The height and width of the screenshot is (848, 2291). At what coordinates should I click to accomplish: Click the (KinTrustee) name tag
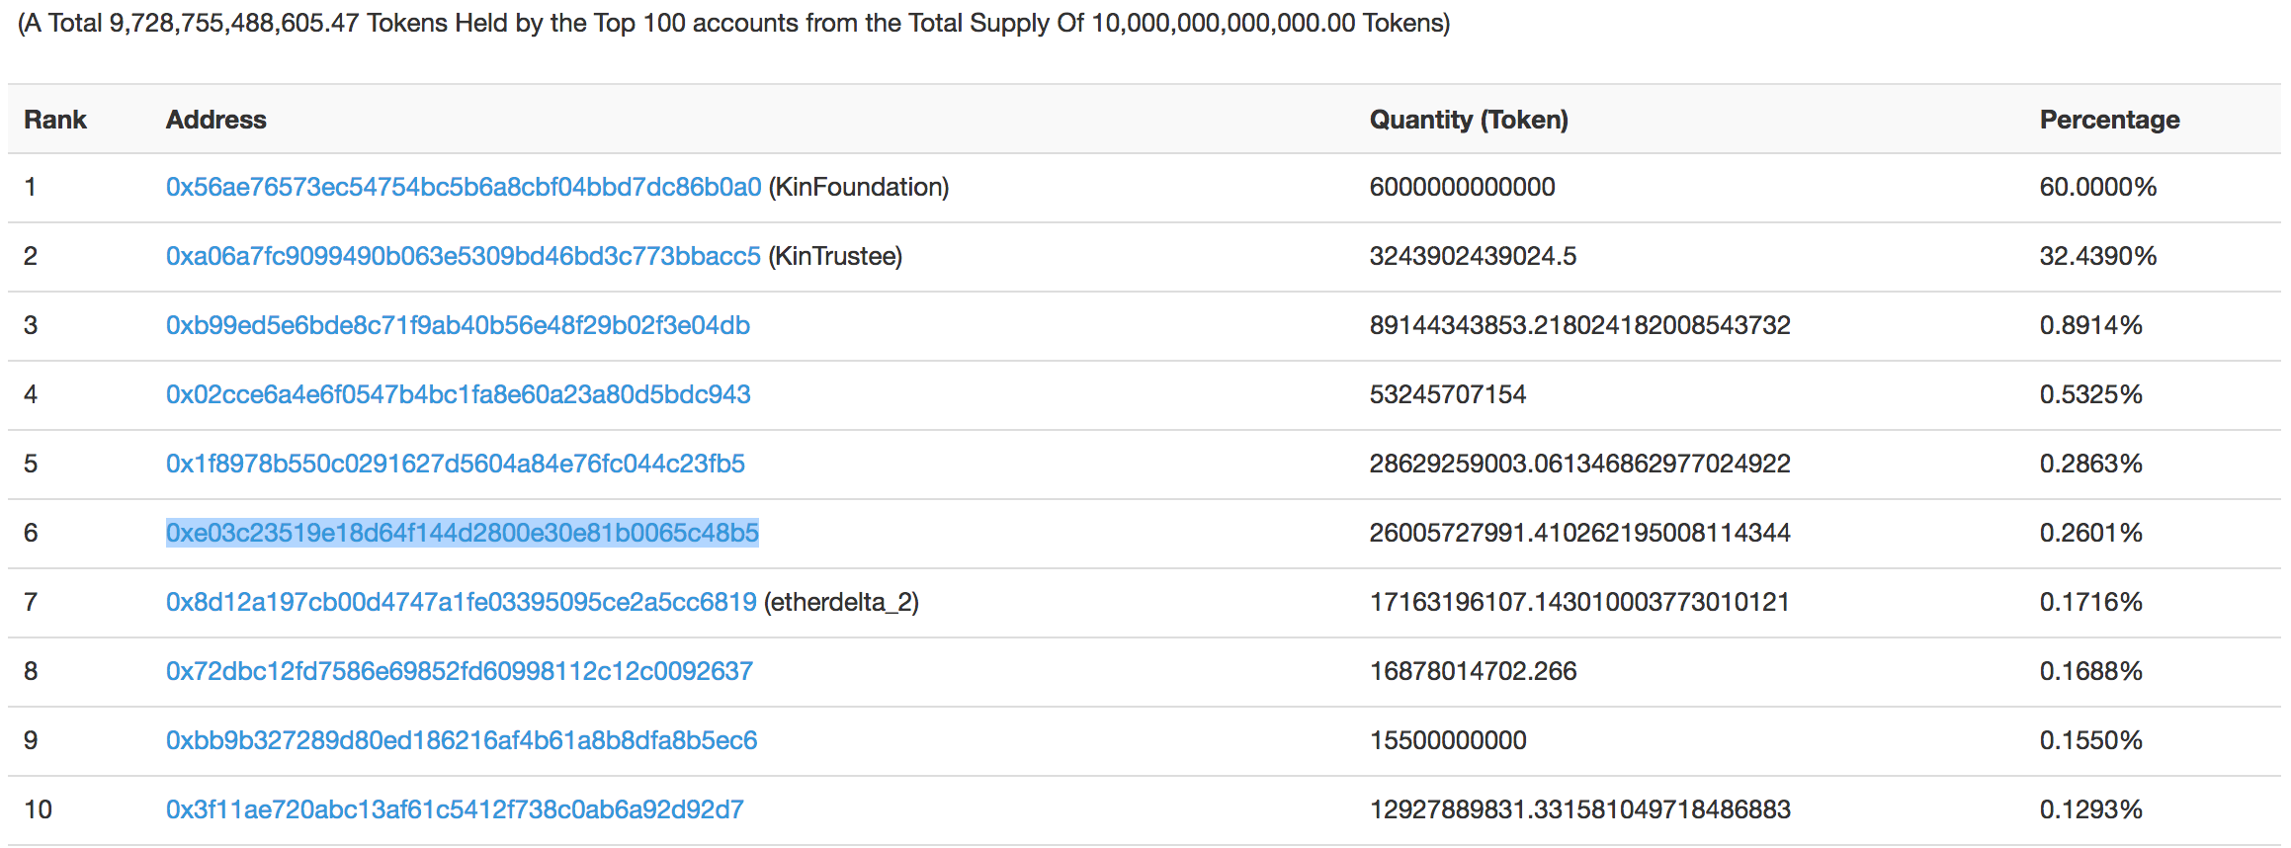click(x=835, y=256)
